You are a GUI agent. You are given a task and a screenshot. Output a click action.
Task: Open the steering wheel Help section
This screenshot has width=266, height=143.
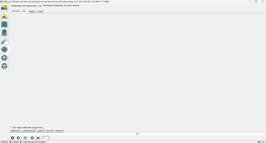[x=4, y=66]
